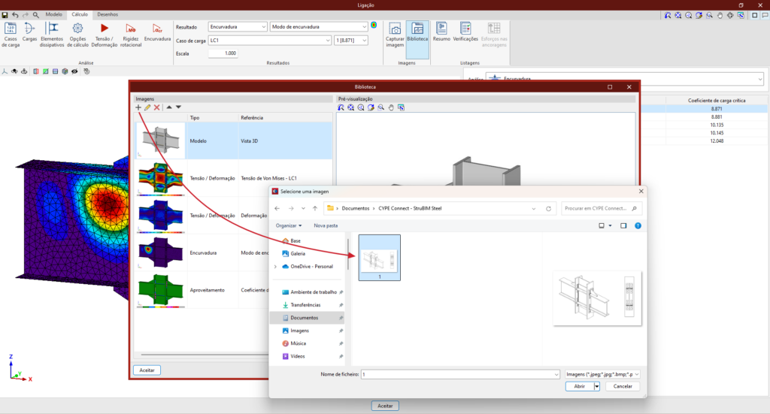Open Elementos dissipativos

[x=52, y=35]
